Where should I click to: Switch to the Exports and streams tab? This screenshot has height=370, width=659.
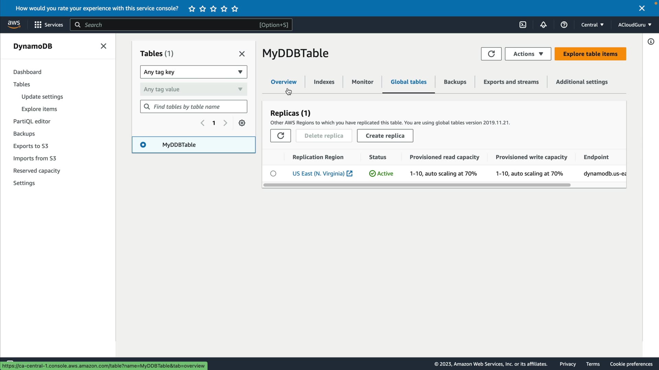[511, 82]
